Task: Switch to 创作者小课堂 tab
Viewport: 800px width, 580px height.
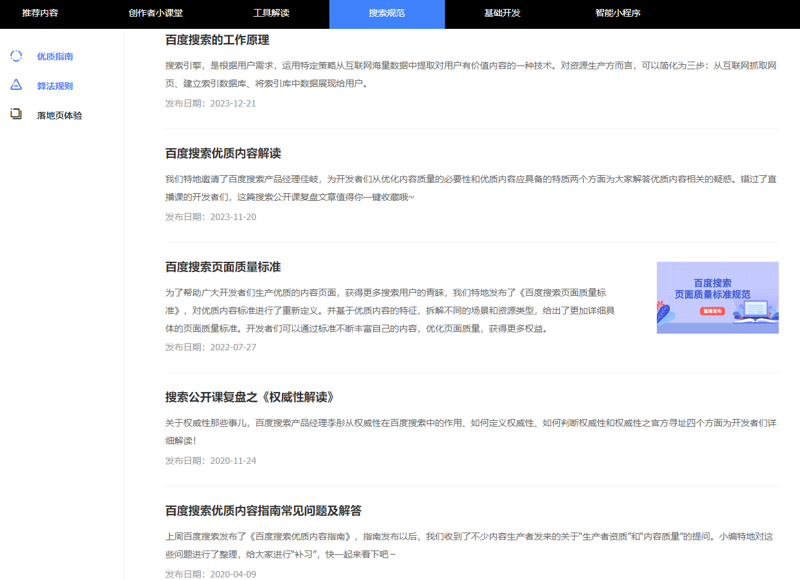Action: click(x=155, y=13)
